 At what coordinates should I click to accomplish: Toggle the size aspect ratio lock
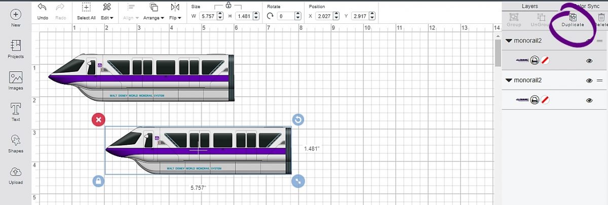229,5
